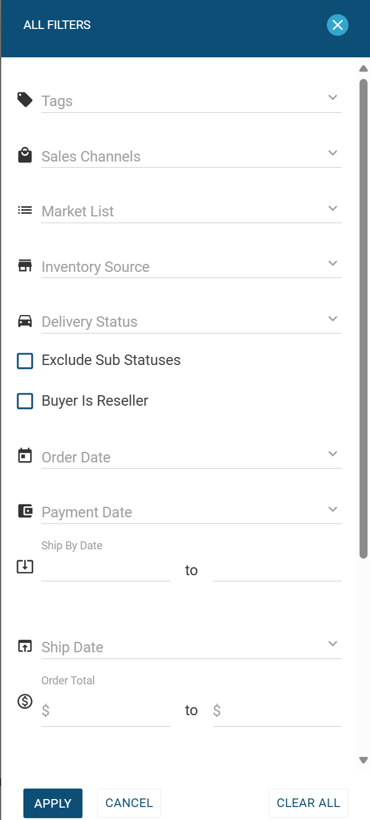Viewport: 370px width, 820px height.
Task: Click CLEAR ALL to reset filters
Action: click(308, 803)
